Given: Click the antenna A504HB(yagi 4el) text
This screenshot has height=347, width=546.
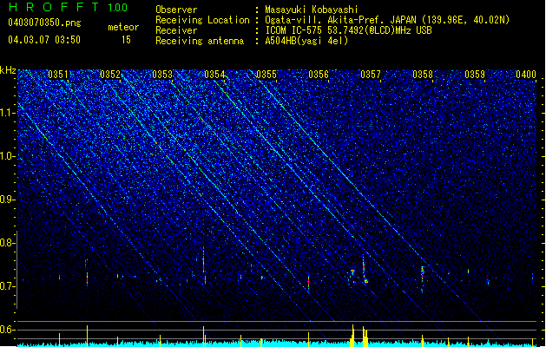Looking at the screenshot, I should pos(306,41).
